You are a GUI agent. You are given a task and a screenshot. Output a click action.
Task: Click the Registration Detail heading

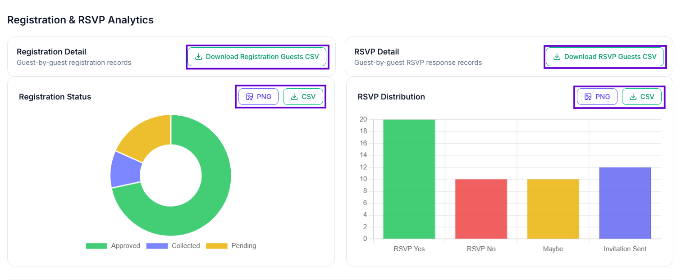click(51, 52)
